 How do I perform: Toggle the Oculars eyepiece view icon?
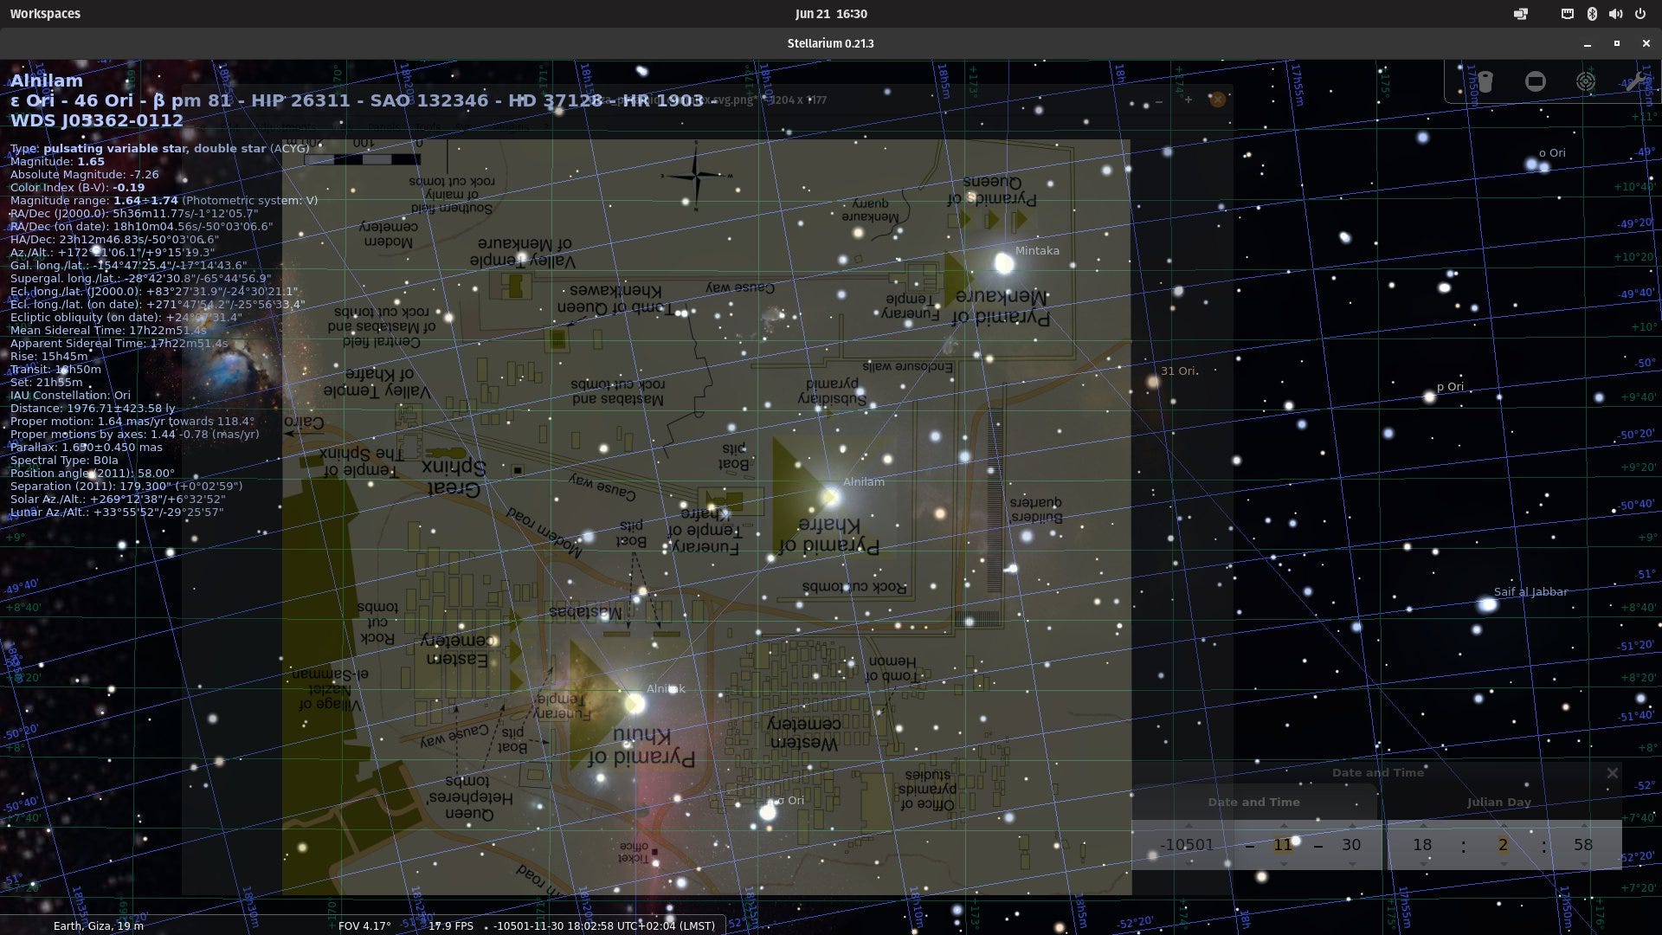[1485, 81]
